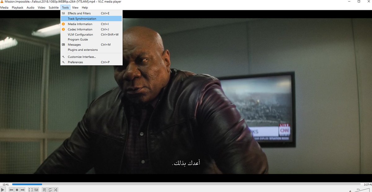Toggle loop mode button
The image size is (372, 192).
coord(50,190)
